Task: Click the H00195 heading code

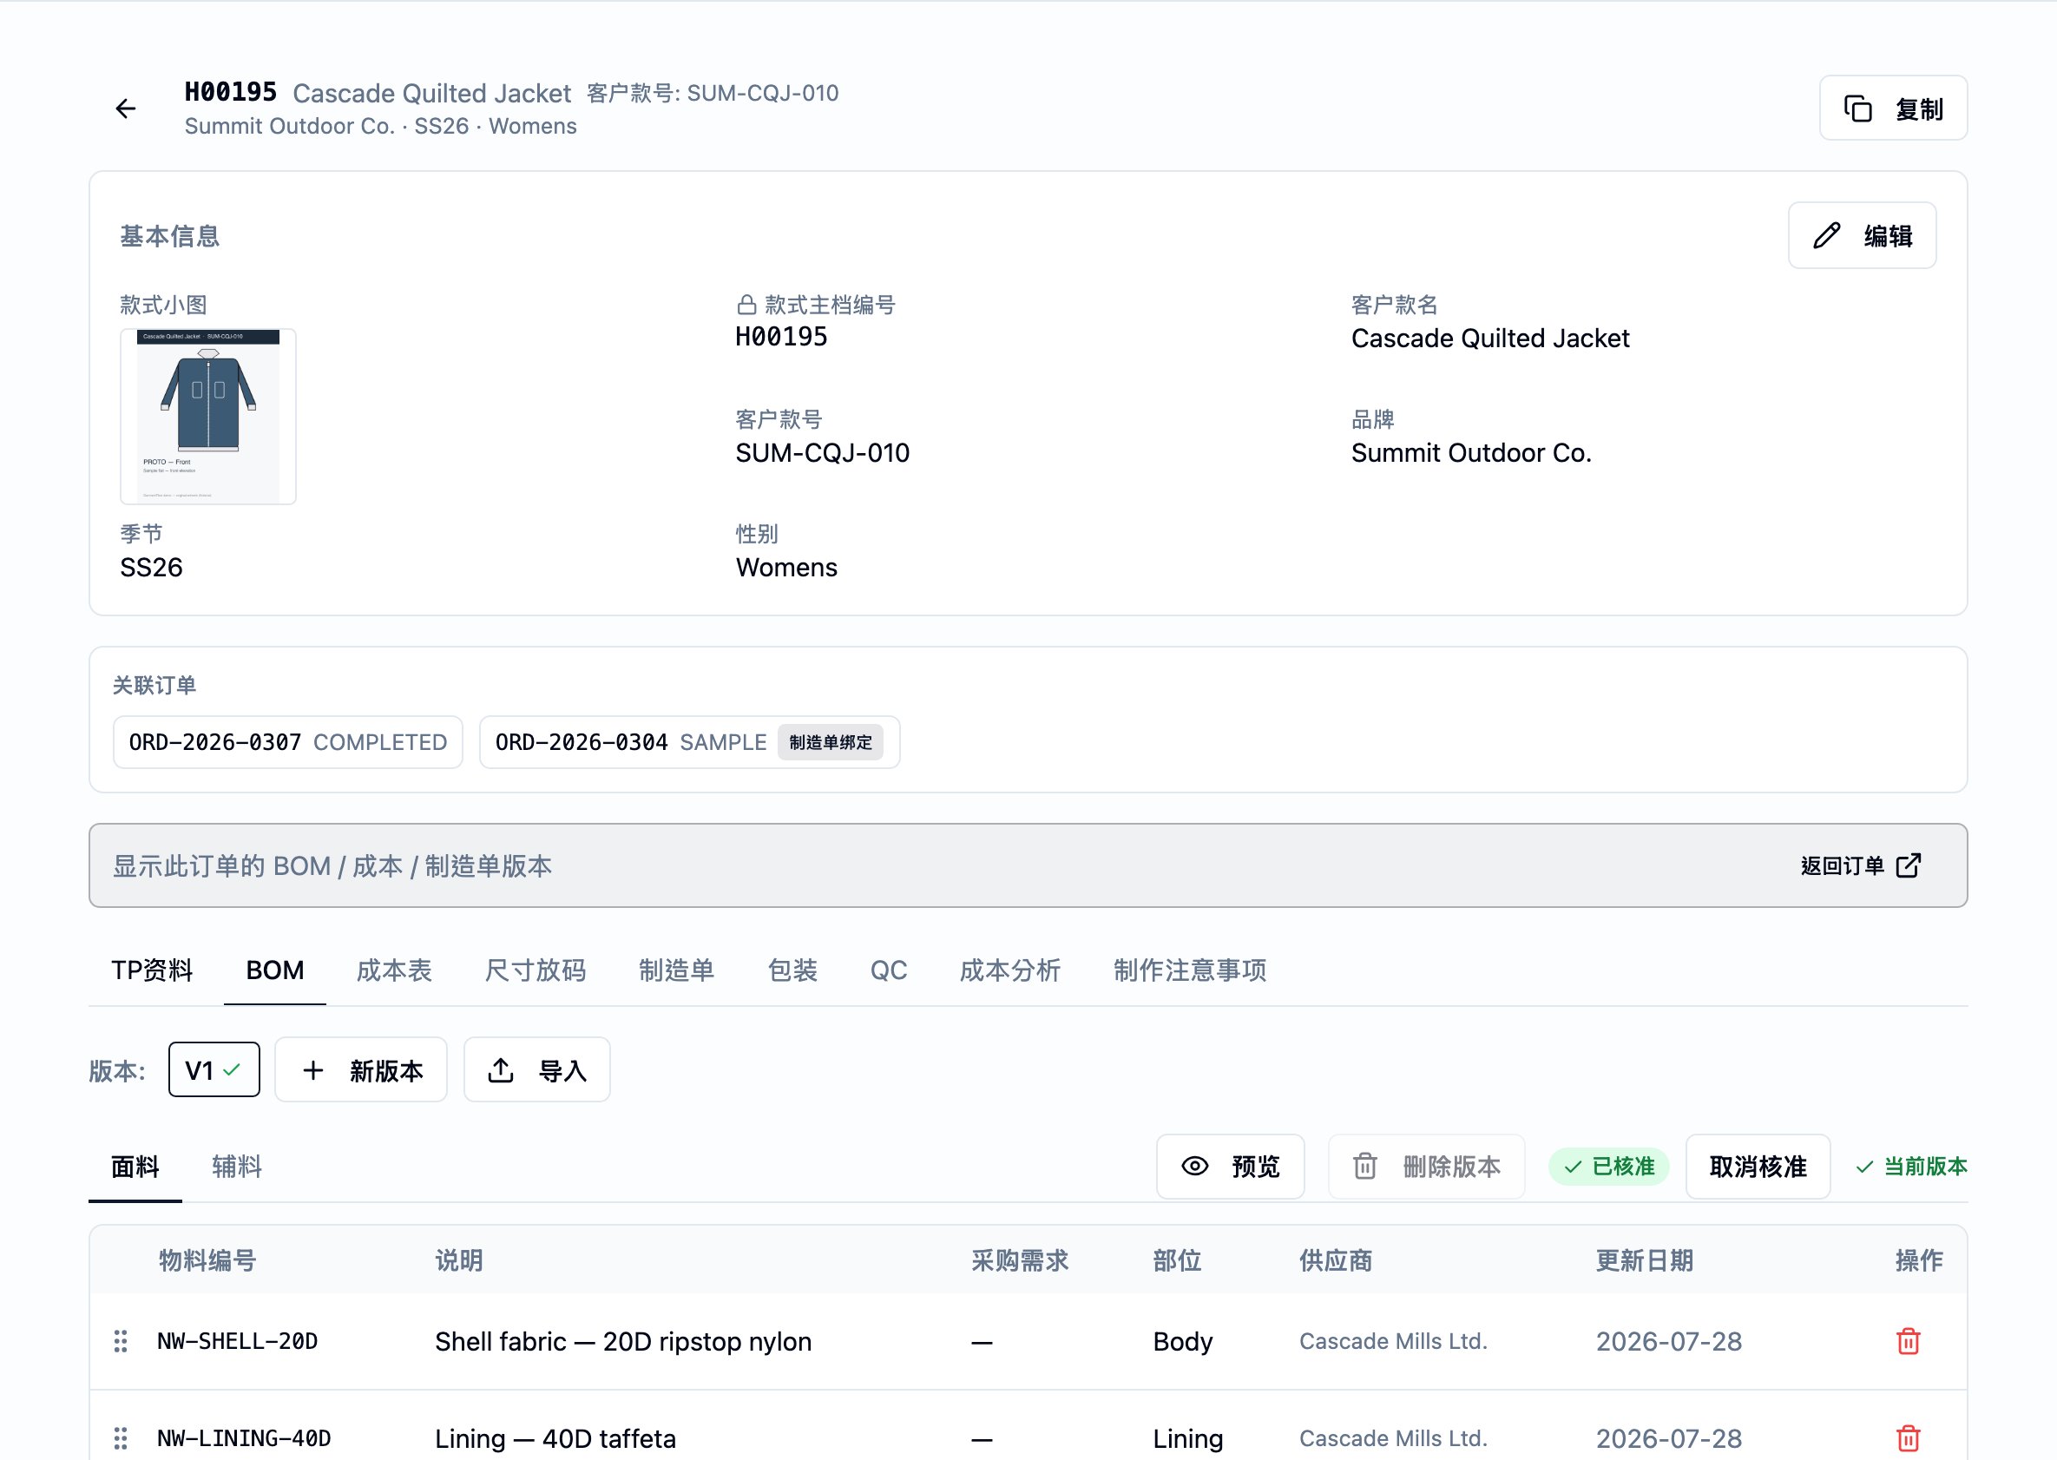Action: pyautogui.click(x=230, y=92)
